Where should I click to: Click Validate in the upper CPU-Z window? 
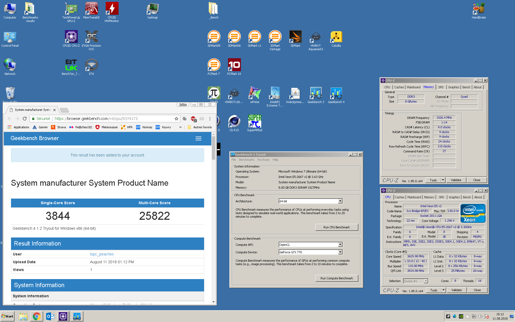456,180
